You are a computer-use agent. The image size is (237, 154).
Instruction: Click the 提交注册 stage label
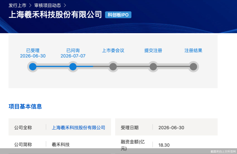[x=153, y=50]
